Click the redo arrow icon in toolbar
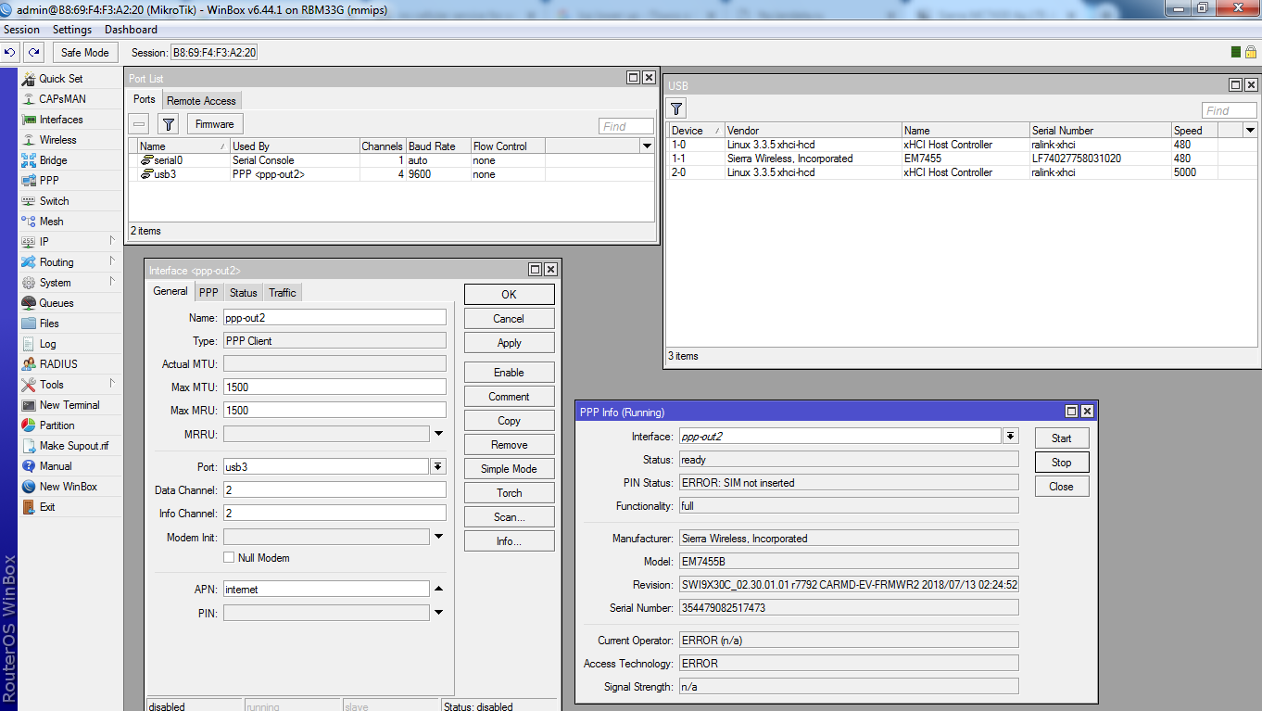Screen dimensions: 1262x711 point(34,53)
